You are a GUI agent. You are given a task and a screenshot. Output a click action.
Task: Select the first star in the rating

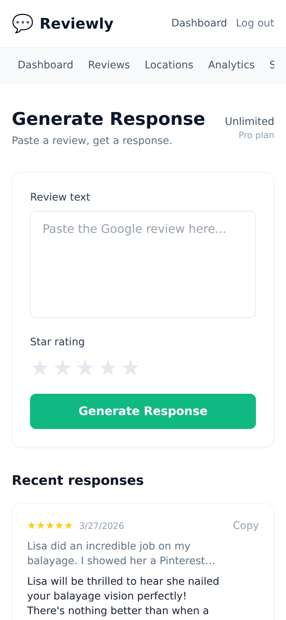click(x=40, y=367)
